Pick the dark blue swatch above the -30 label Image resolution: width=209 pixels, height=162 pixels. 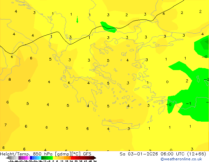click(x=31, y=158)
